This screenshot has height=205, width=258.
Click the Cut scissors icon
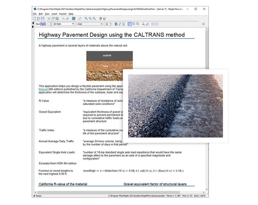click(x=49, y=19)
